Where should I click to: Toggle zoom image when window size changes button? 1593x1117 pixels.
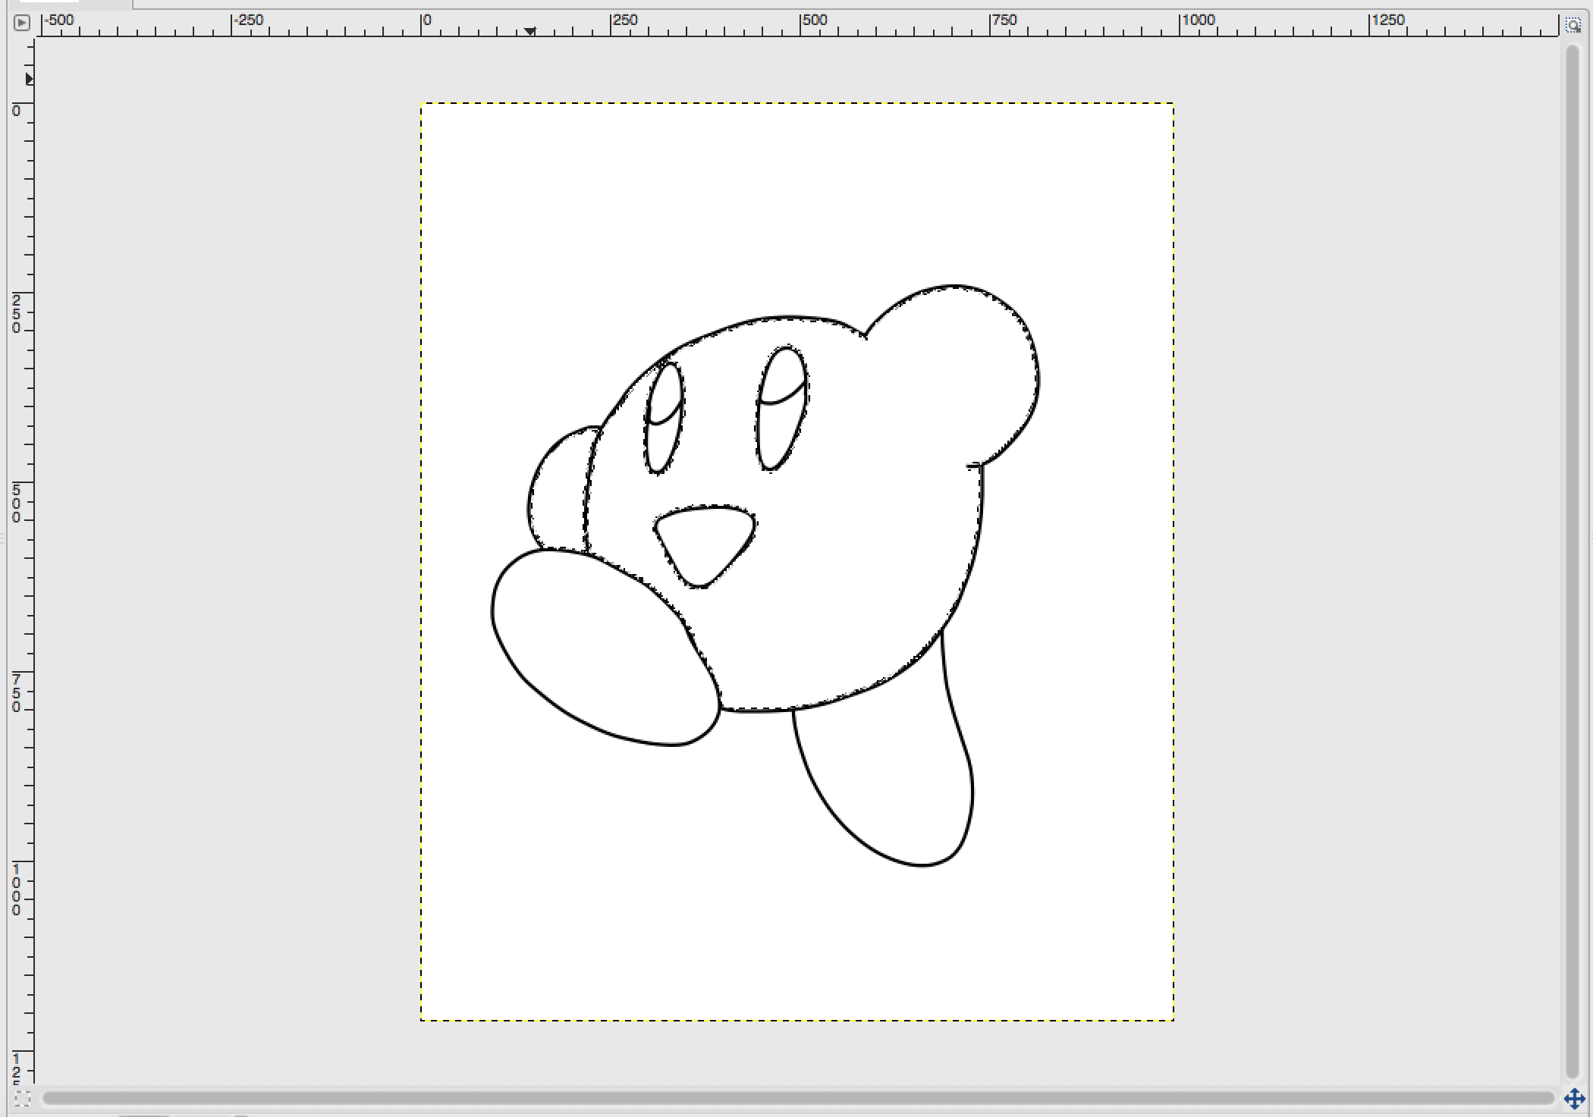pos(1573,24)
